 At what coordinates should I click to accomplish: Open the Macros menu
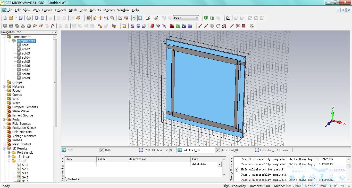[109, 10]
